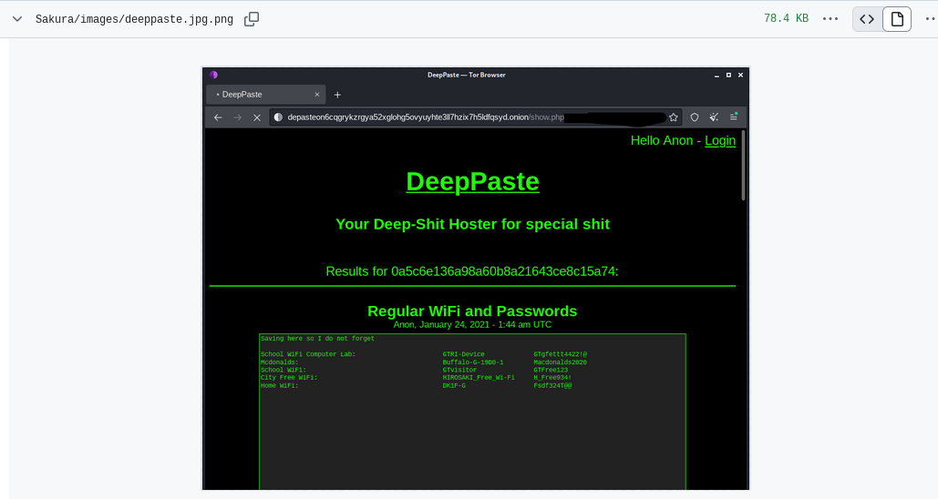Go back with the browser back arrow
Image resolution: width=938 pixels, height=499 pixels.
click(218, 117)
